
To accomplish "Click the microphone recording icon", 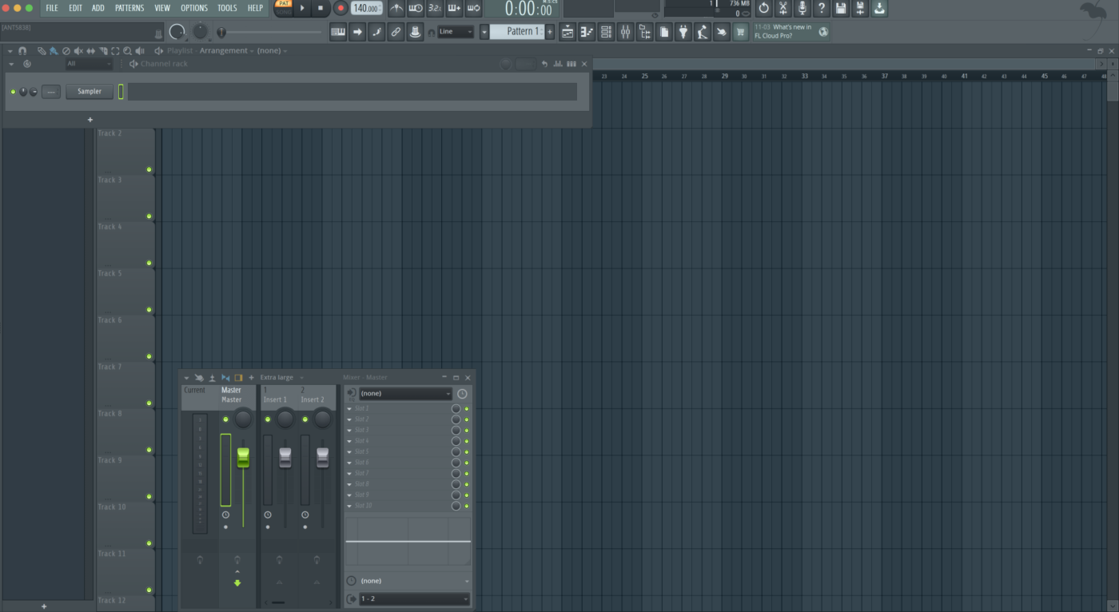I will pyautogui.click(x=802, y=8).
